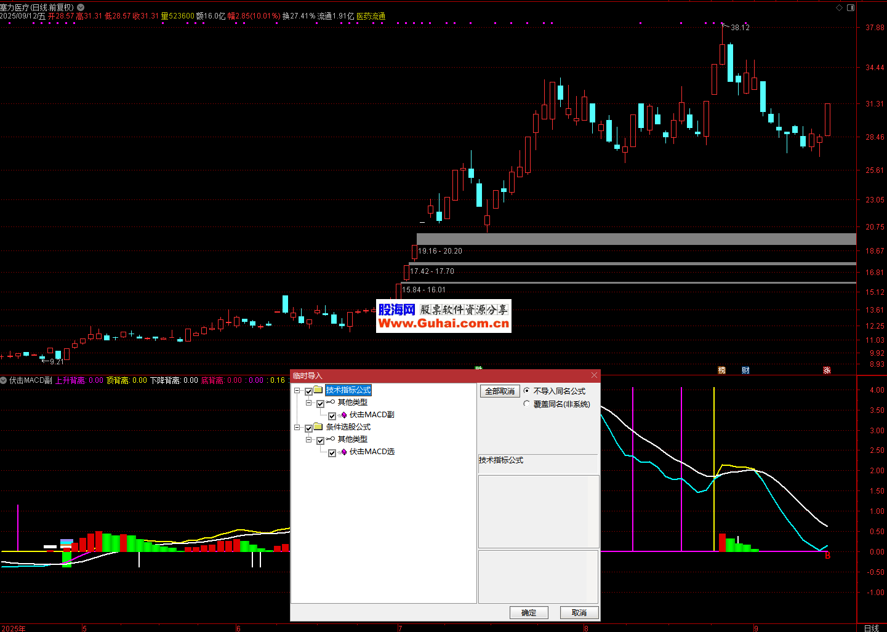Collapse 其他类型 node under 技术指标公式
887x632 pixels.
click(x=309, y=403)
